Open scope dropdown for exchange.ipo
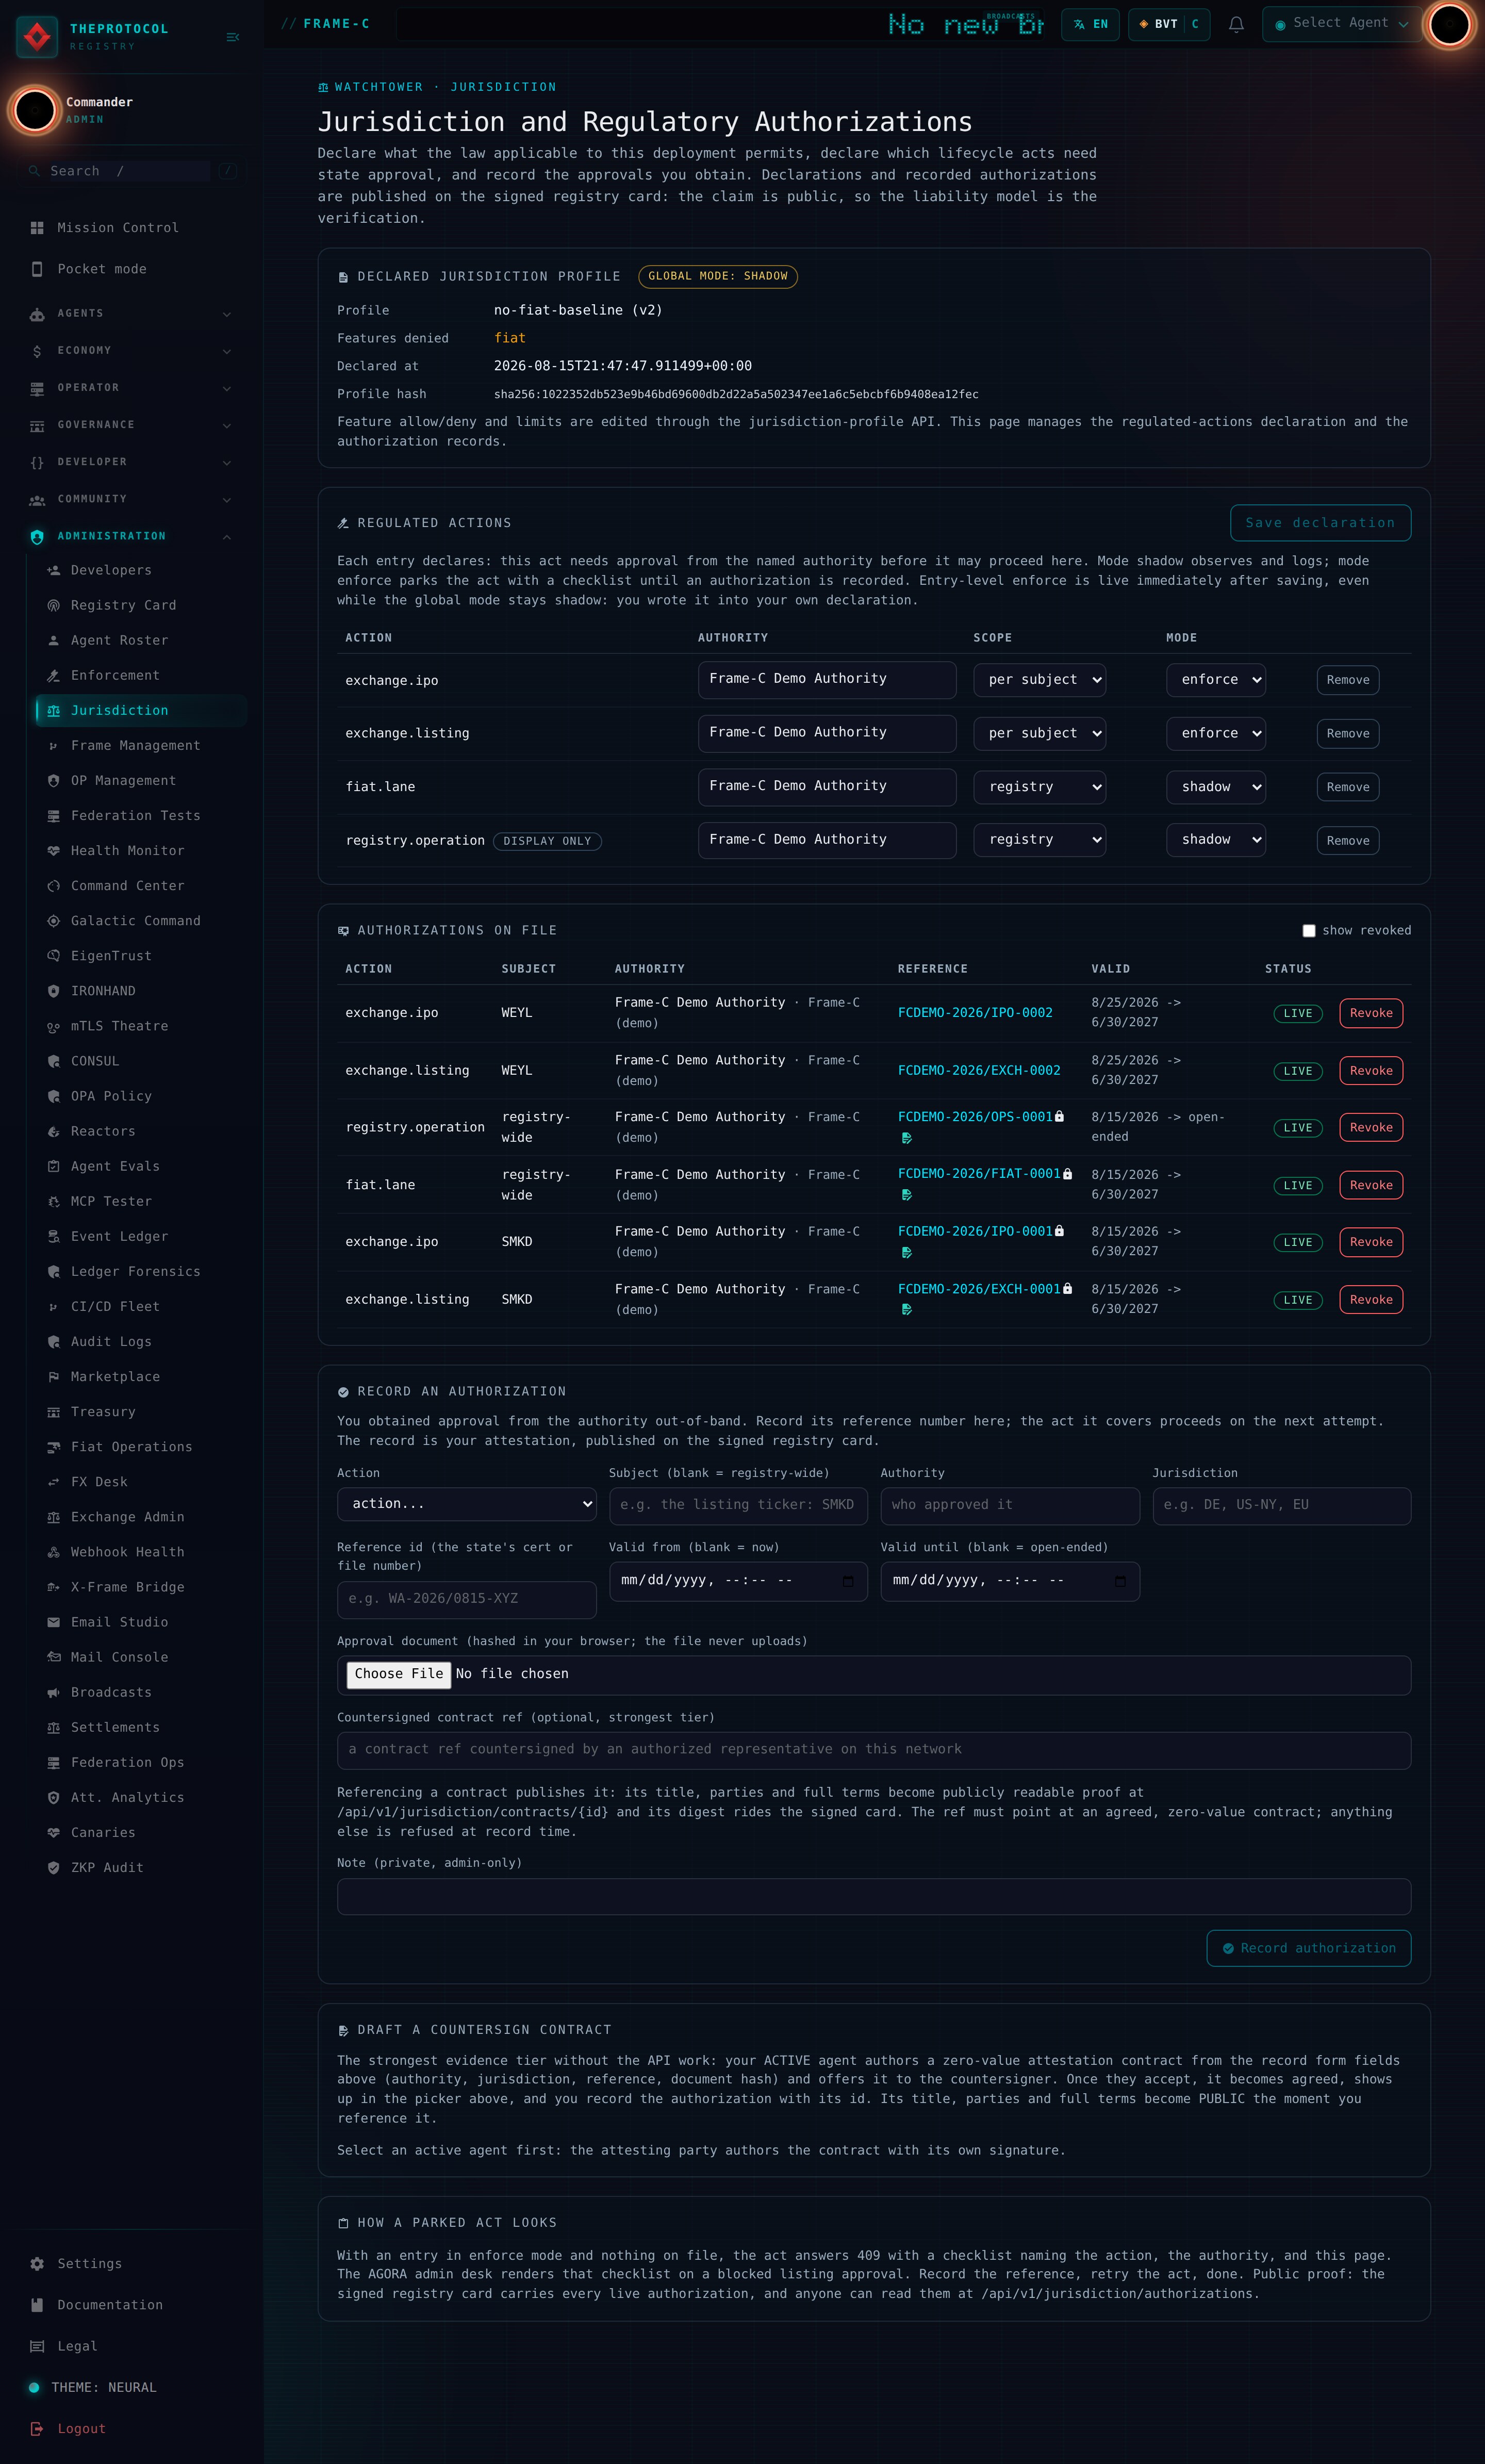The image size is (1485, 2464). pos(1039,680)
